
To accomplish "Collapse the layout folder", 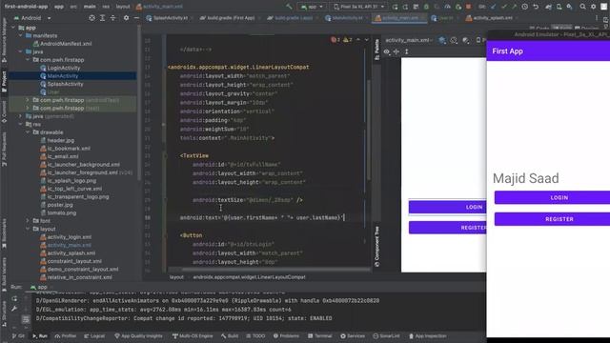I will coord(28,229).
